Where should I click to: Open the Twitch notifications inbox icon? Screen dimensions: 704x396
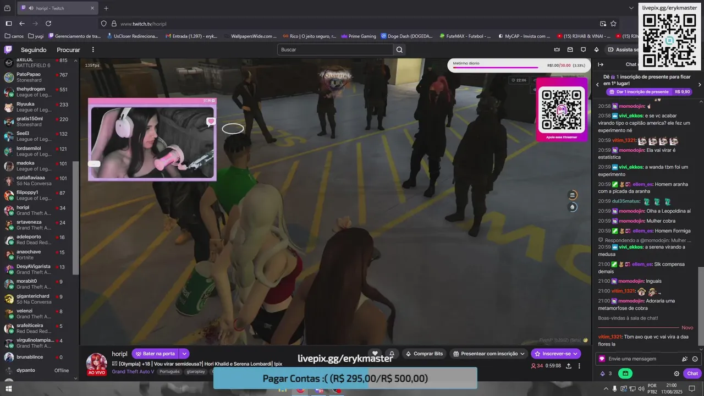click(x=570, y=50)
